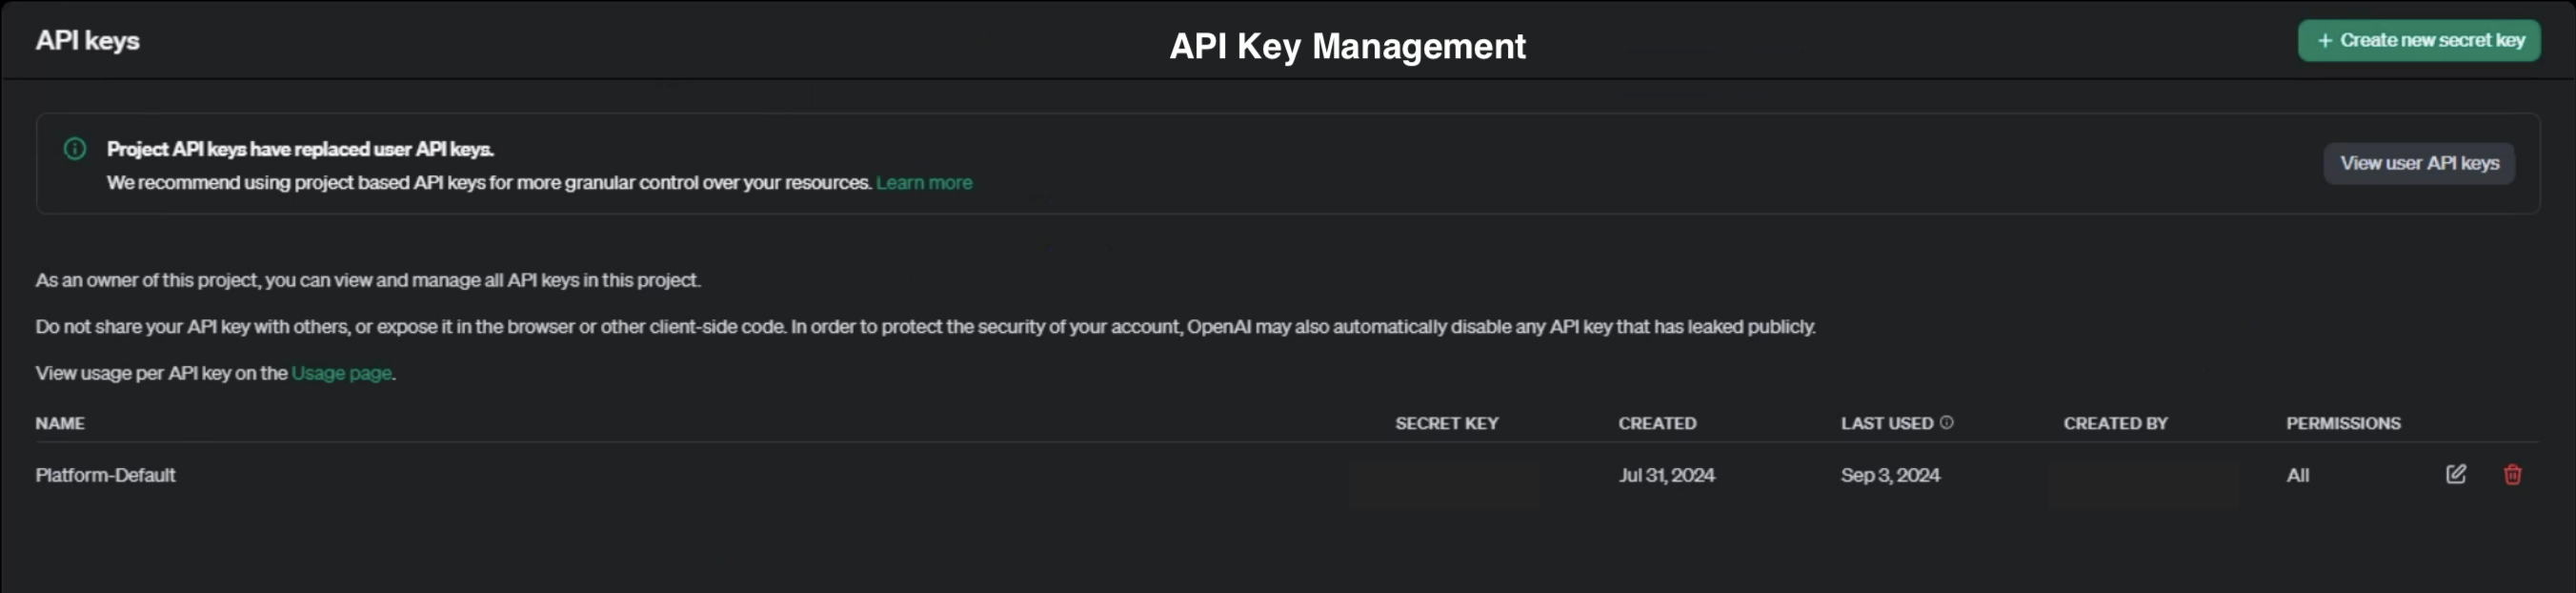Click the All permissions value
This screenshot has height=593, width=2576.
pos(2298,475)
